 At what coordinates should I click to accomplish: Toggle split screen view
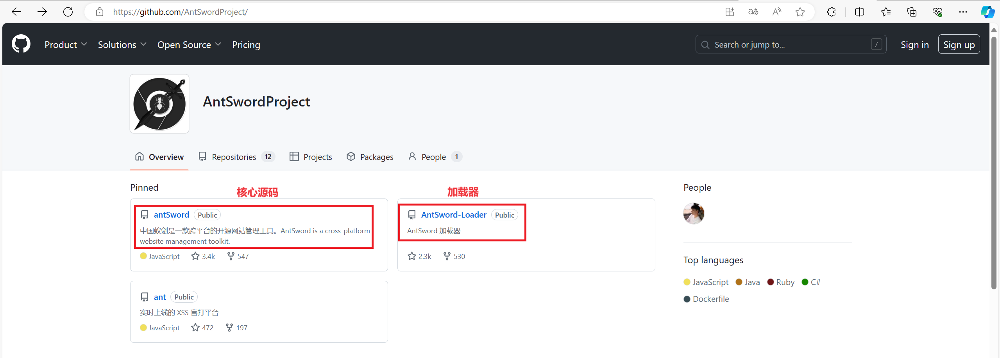click(859, 12)
